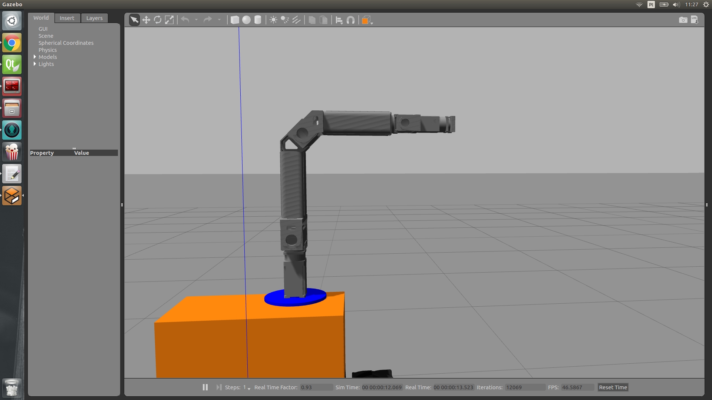Click the right panel splitter handle
Viewport: 712px width, 400px height.
pos(707,205)
